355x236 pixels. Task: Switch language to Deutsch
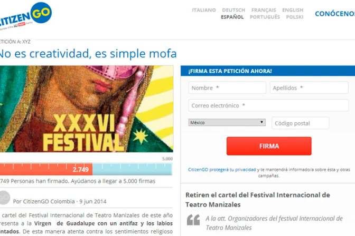pyautogui.click(x=233, y=10)
